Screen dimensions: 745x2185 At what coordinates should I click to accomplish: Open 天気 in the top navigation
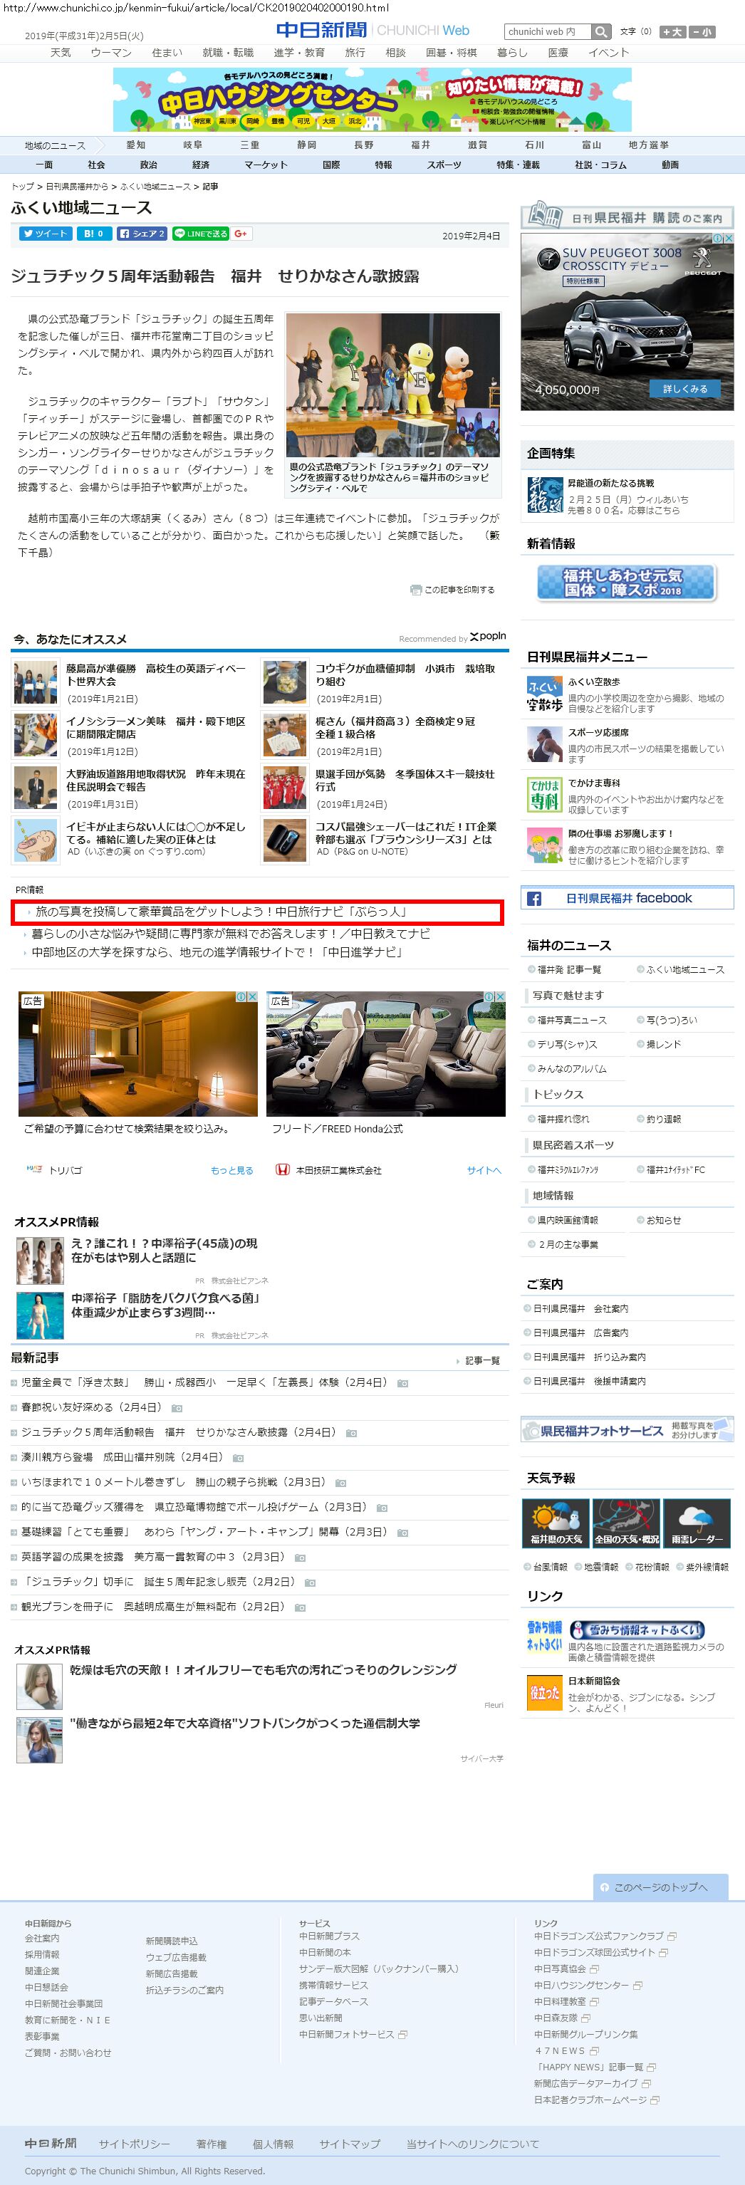61,53
